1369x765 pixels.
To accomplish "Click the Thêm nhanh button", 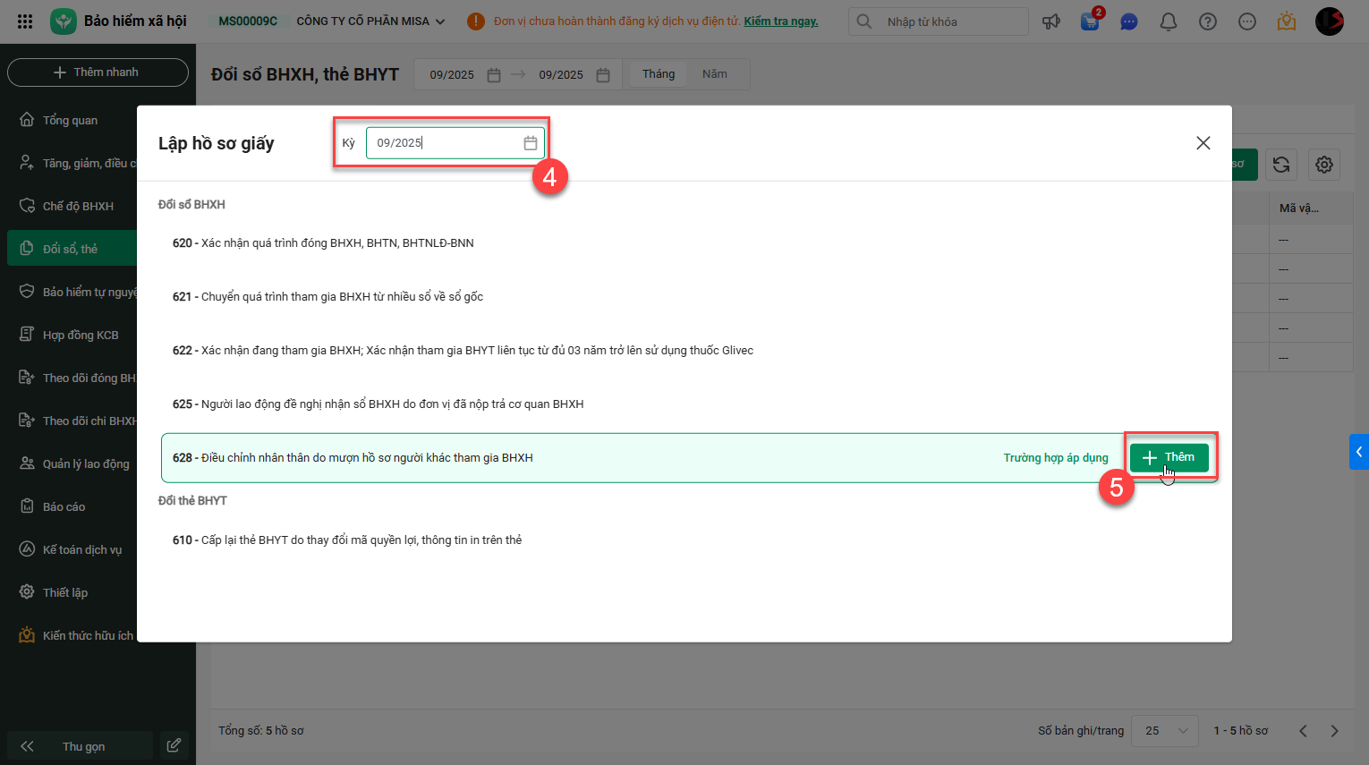I will tap(98, 72).
